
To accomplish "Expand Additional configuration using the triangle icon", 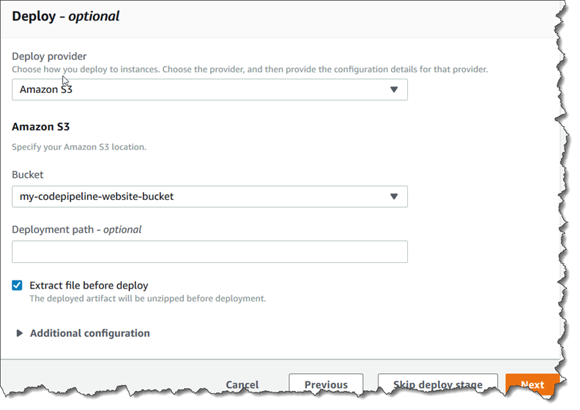I will pos(19,333).
